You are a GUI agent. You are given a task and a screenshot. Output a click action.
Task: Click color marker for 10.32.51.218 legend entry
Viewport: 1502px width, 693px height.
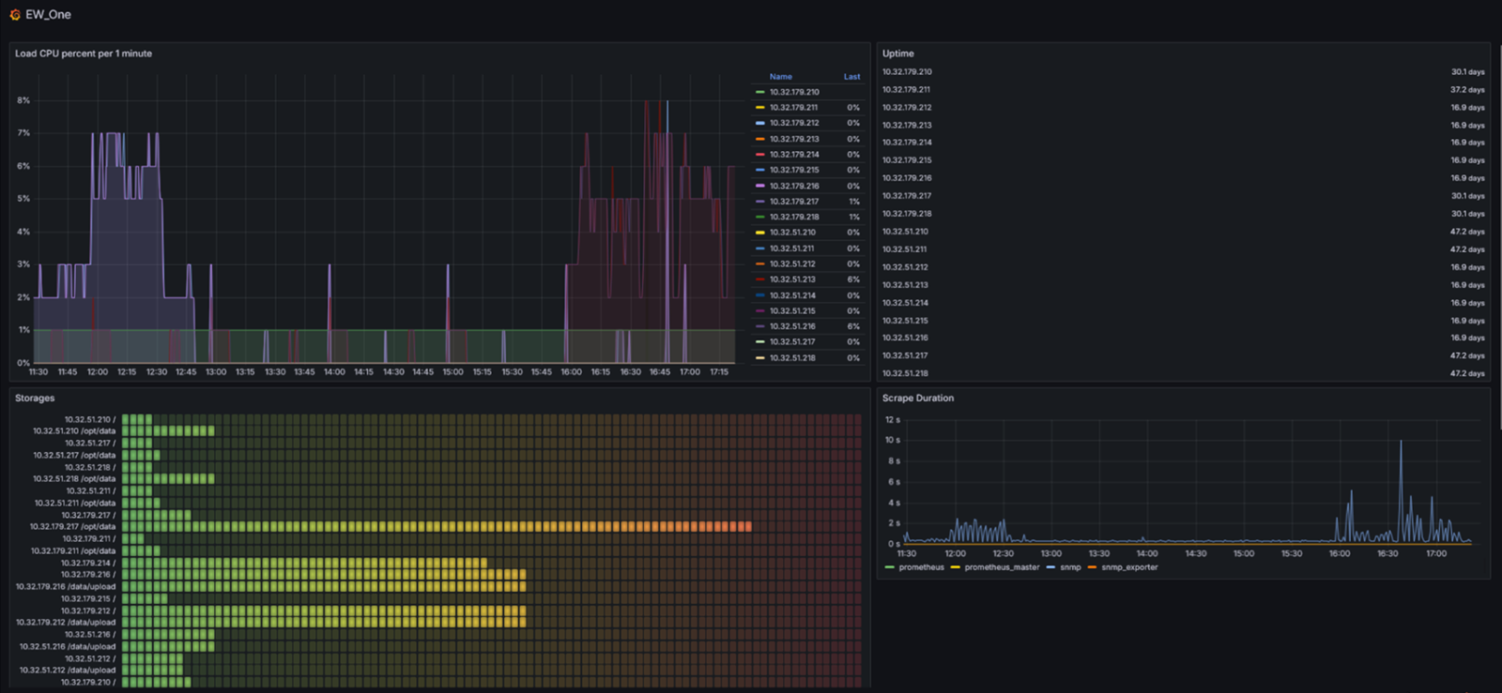(759, 358)
